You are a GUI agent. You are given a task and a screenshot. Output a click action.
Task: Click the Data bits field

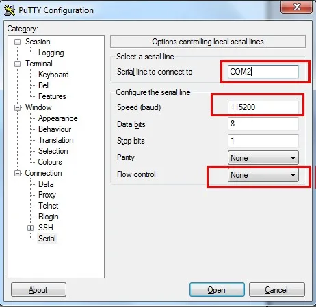point(263,124)
